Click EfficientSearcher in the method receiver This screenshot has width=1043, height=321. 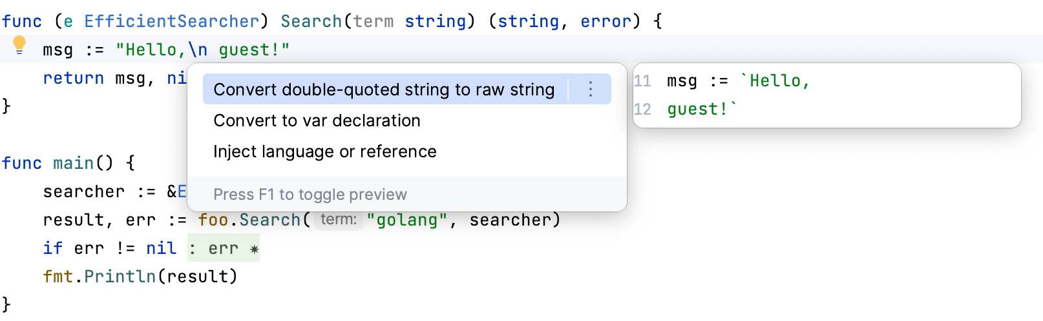[171, 21]
